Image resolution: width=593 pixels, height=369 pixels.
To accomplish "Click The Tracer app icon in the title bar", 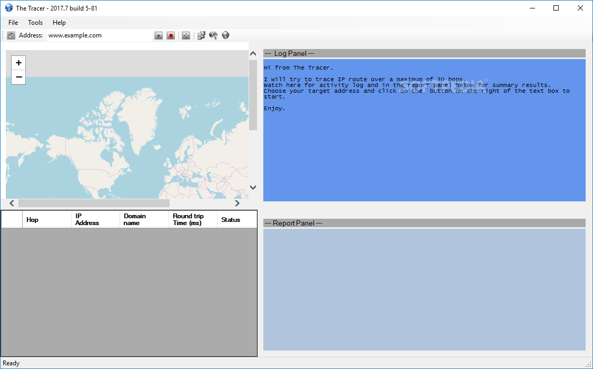I will coord(9,8).
